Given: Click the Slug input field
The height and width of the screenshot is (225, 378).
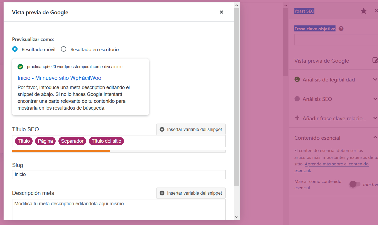Looking at the screenshot, I should coord(119,174).
